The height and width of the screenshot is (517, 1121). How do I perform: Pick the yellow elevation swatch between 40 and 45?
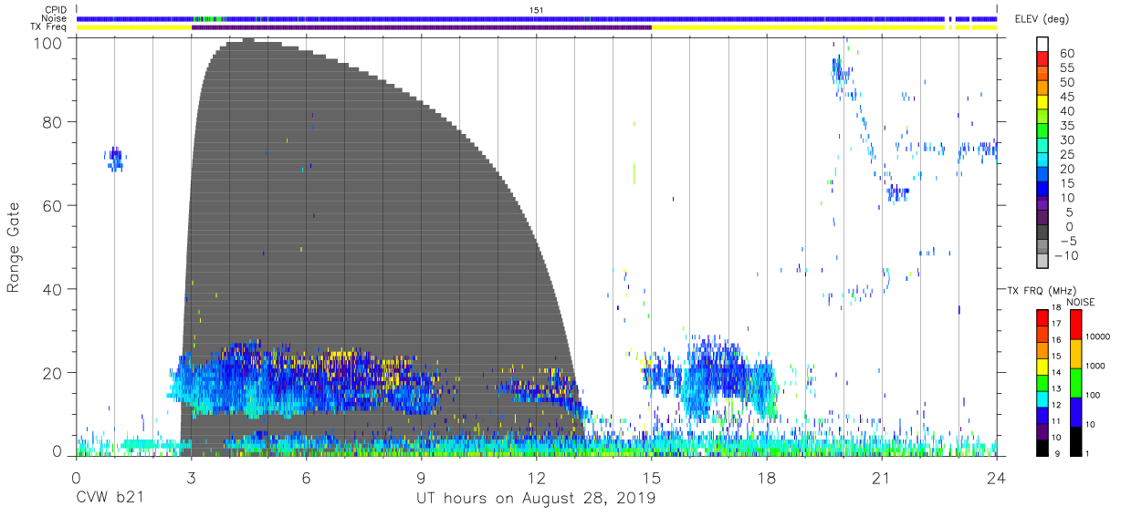coord(1043,104)
